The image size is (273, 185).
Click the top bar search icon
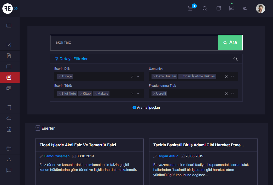tap(205, 8)
